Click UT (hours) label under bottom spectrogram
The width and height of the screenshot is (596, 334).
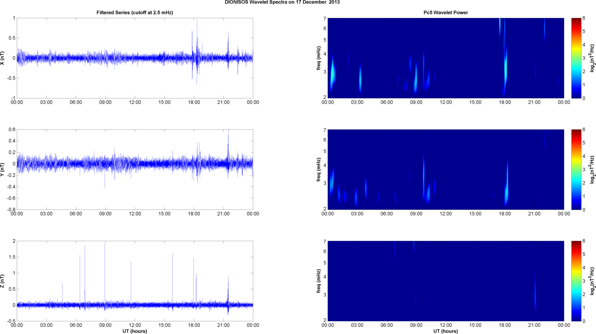pyautogui.click(x=446, y=331)
